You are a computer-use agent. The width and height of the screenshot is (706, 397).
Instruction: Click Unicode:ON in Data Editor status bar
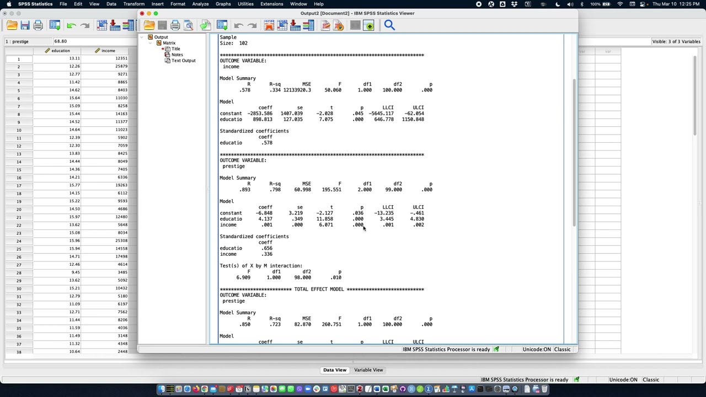[623, 380]
